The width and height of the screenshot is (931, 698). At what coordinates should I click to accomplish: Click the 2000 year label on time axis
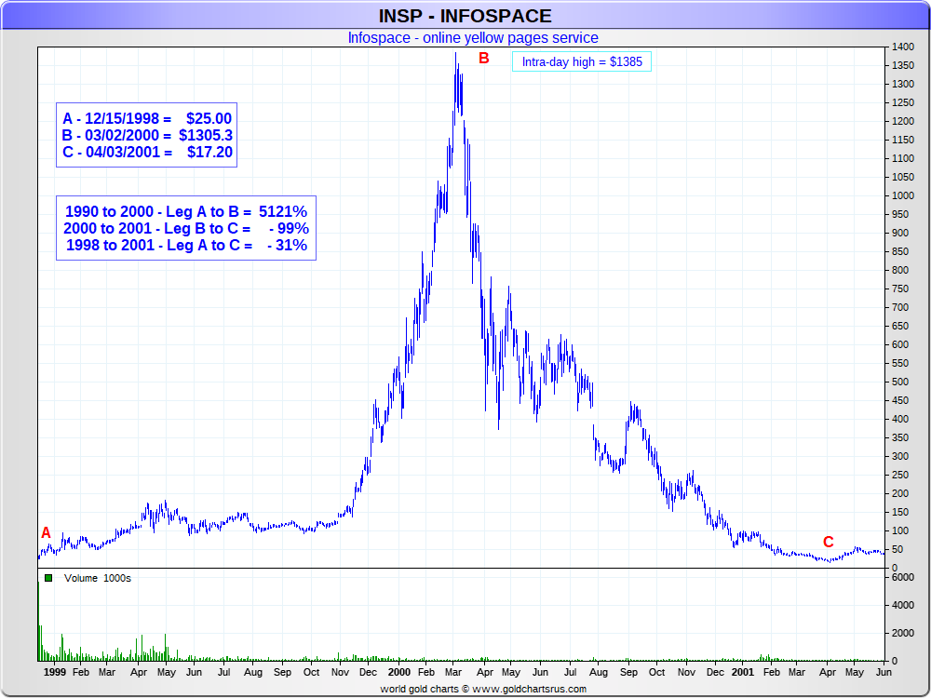tap(399, 672)
